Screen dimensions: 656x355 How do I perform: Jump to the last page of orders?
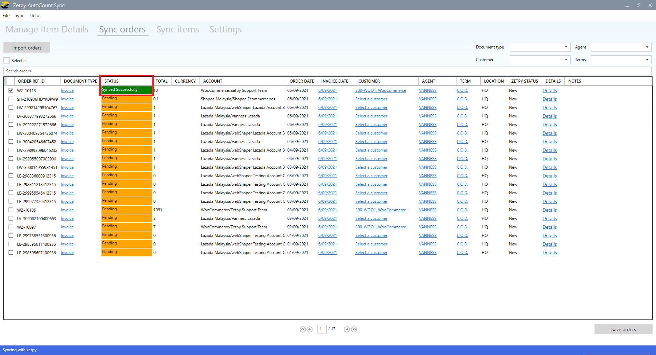click(x=354, y=329)
